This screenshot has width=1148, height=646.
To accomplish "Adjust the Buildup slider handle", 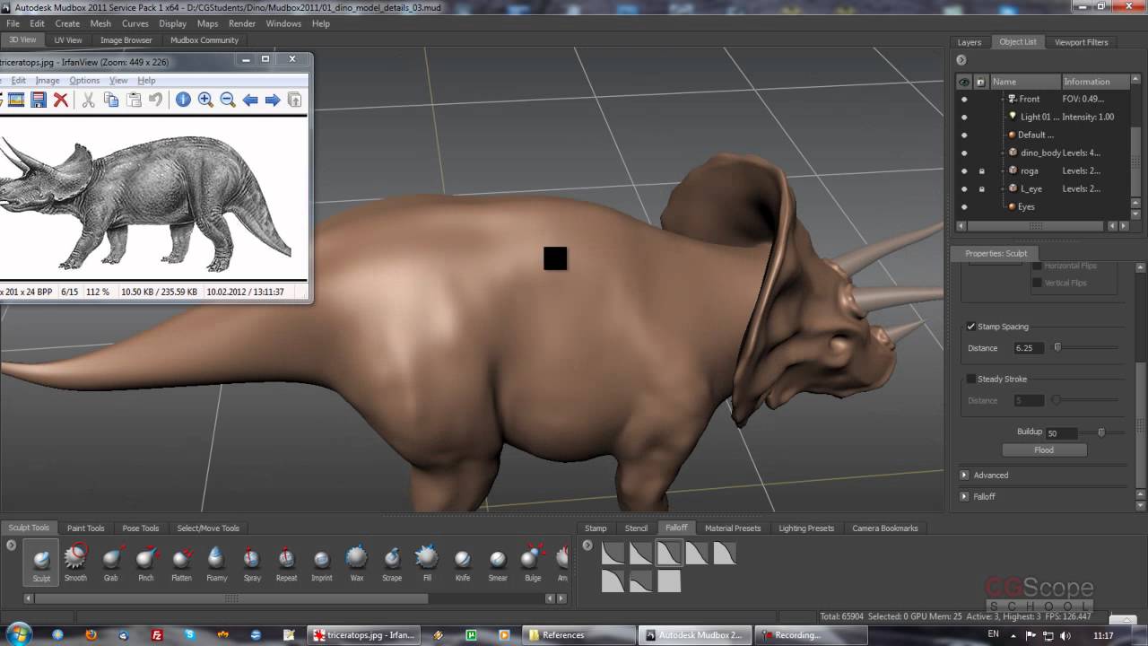I will tap(1101, 432).
